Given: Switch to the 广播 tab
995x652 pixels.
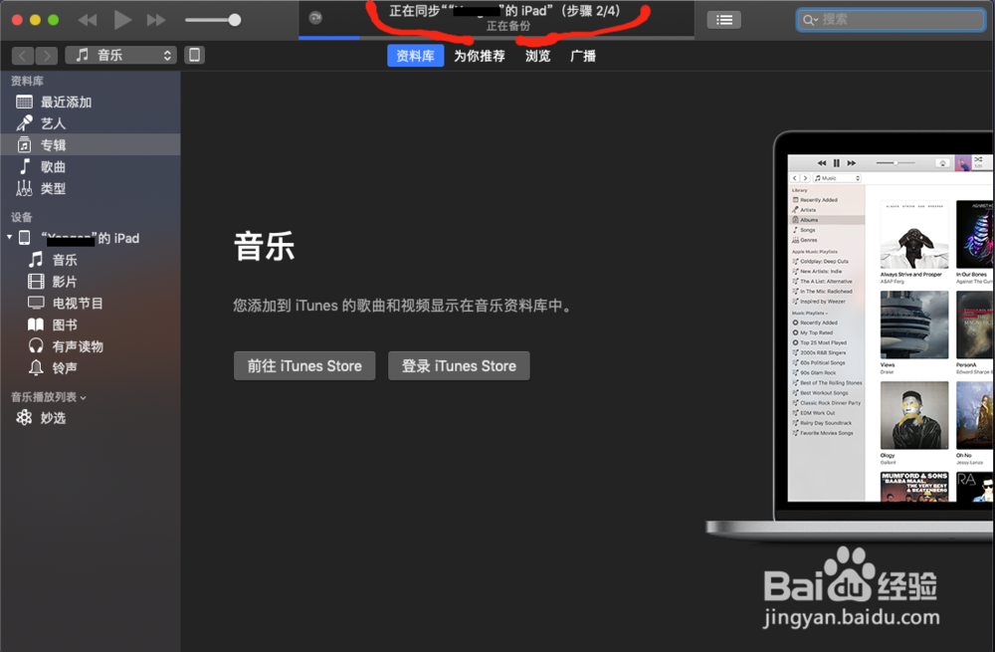Looking at the screenshot, I should [583, 56].
